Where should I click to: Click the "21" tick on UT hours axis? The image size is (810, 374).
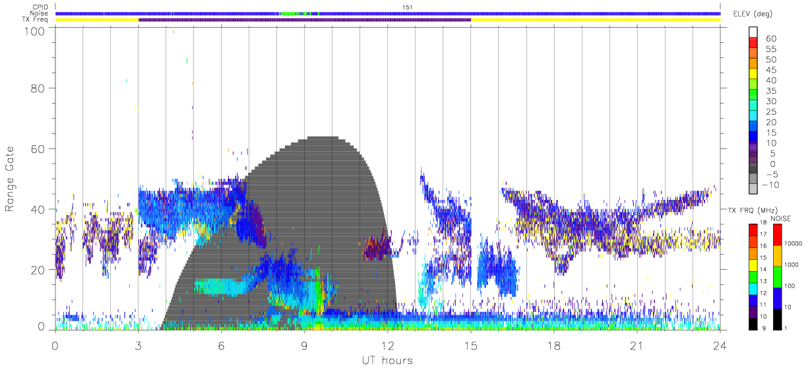637,345
